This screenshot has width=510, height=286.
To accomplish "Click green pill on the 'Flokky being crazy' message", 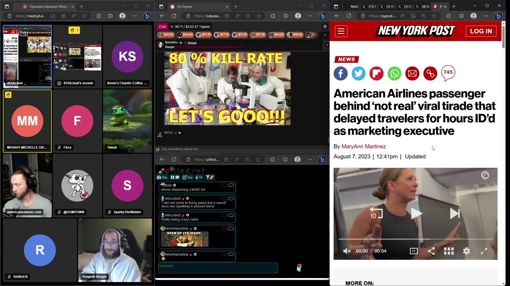I will point(231,215).
